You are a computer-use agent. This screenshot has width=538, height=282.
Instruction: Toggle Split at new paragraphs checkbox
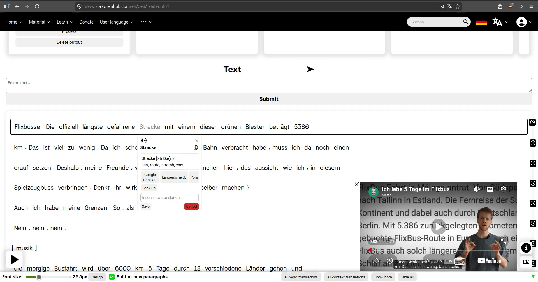point(112,277)
